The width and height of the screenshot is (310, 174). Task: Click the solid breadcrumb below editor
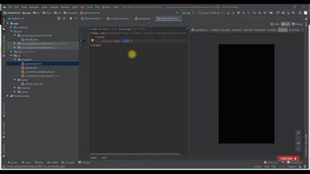pos(104,158)
